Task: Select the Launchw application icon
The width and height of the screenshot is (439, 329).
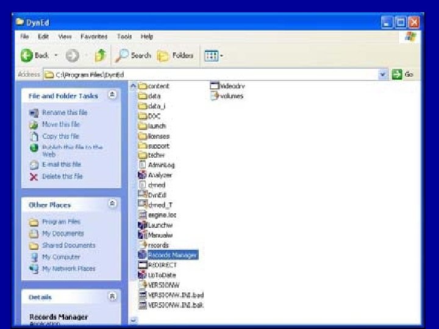Action: click(x=143, y=225)
